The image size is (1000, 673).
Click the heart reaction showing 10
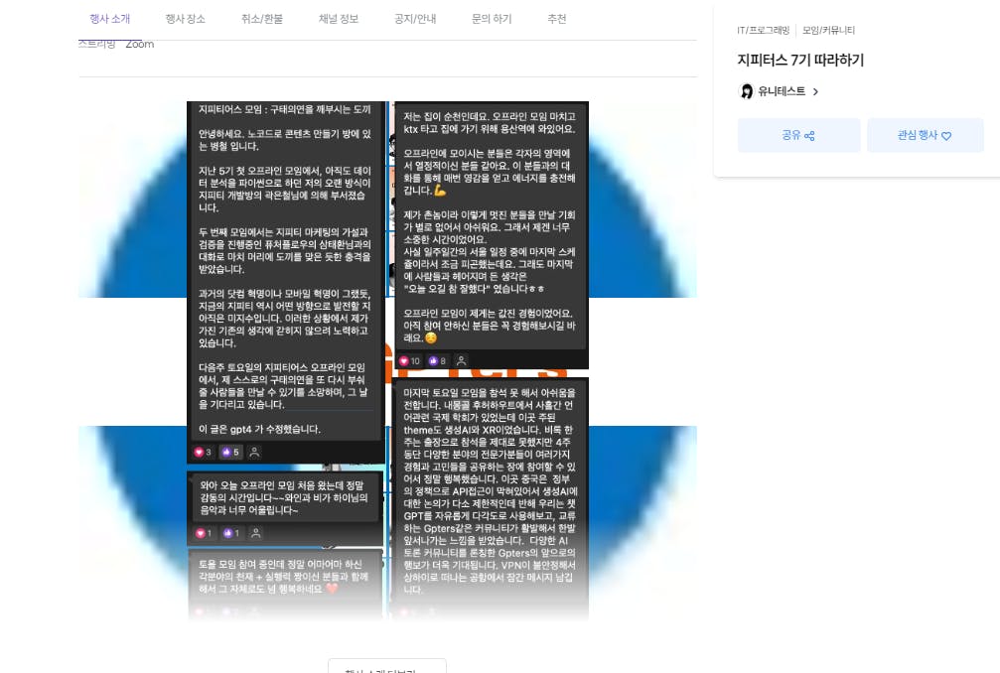tap(409, 360)
